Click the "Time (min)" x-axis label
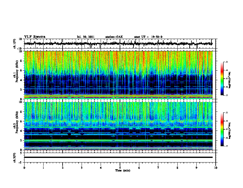This screenshot has width=243, height=188. point(123,170)
